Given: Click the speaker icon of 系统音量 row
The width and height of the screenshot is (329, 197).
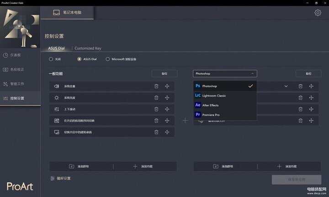Looking at the screenshot, I should (57, 86).
